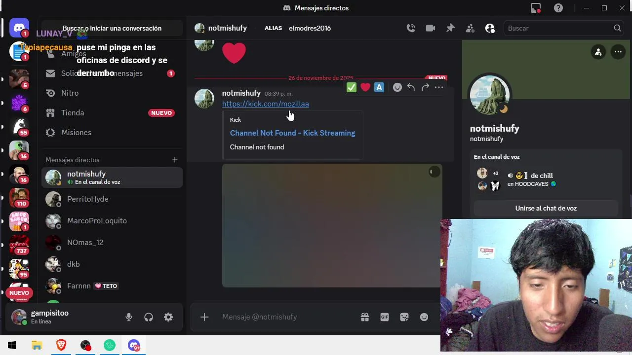Forward the kick.com message
632x355 pixels.
tap(425, 87)
